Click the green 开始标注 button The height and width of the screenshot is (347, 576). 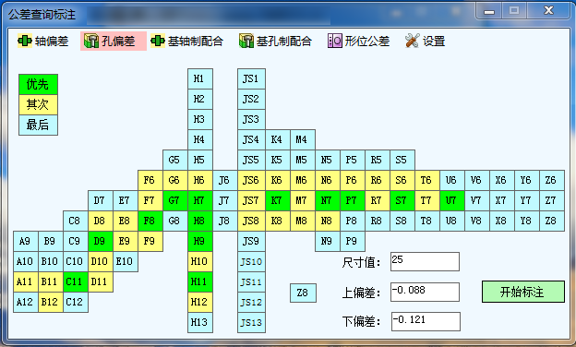coord(523,292)
